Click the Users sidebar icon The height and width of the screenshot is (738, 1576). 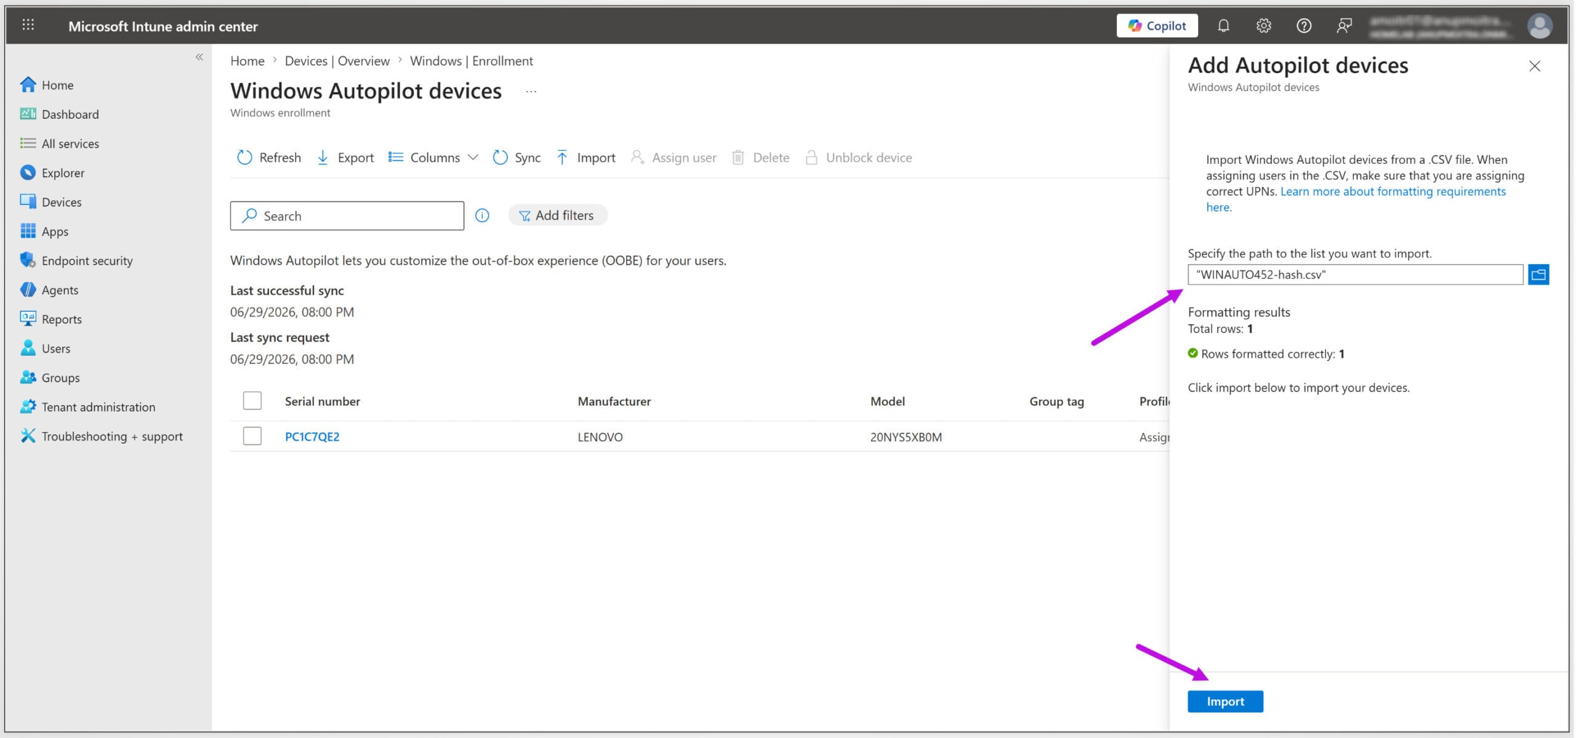pos(28,348)
